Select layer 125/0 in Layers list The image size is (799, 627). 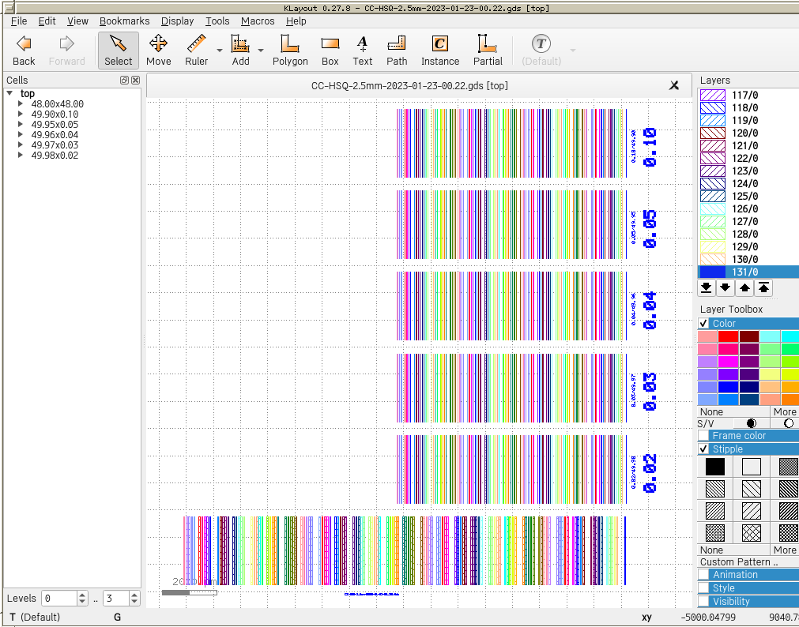point(748,196)
